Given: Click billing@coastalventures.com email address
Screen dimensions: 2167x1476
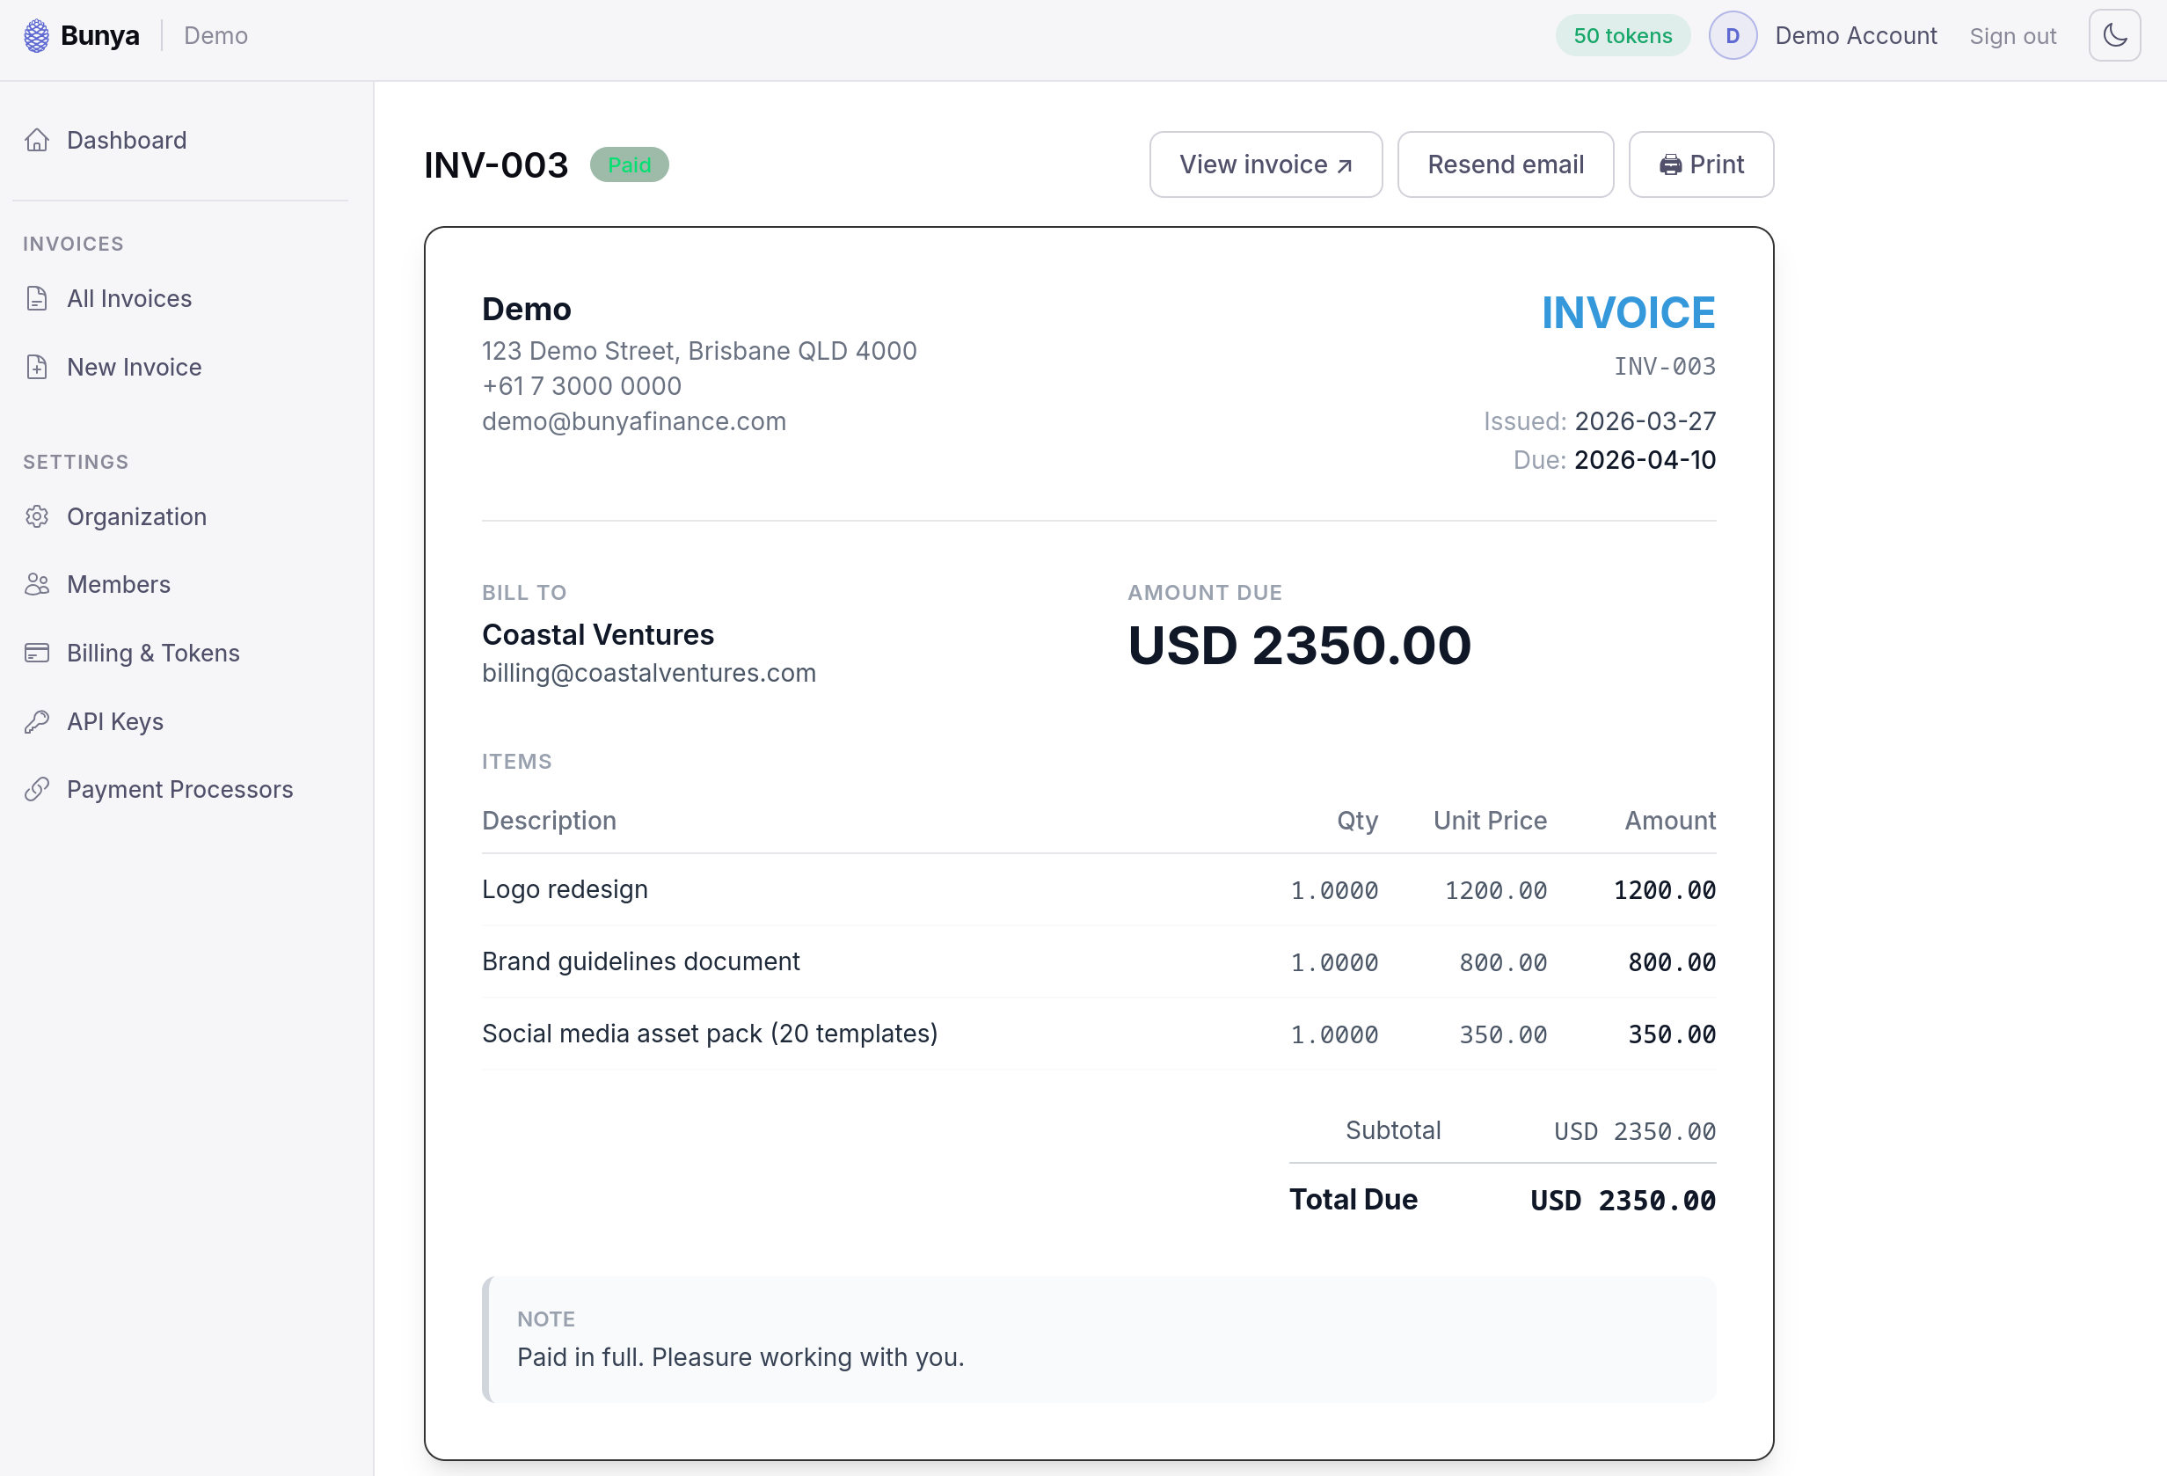Looking at the screenshot, I should click(648, 673).
